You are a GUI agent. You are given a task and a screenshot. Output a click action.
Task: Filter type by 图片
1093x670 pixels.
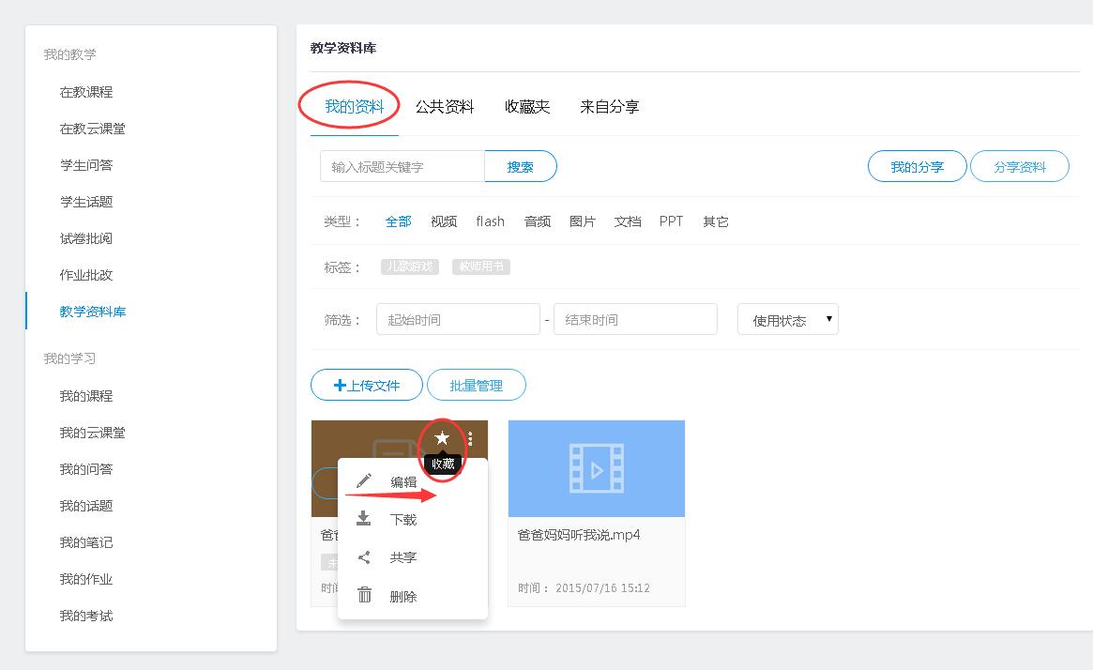tap(582, 221)
